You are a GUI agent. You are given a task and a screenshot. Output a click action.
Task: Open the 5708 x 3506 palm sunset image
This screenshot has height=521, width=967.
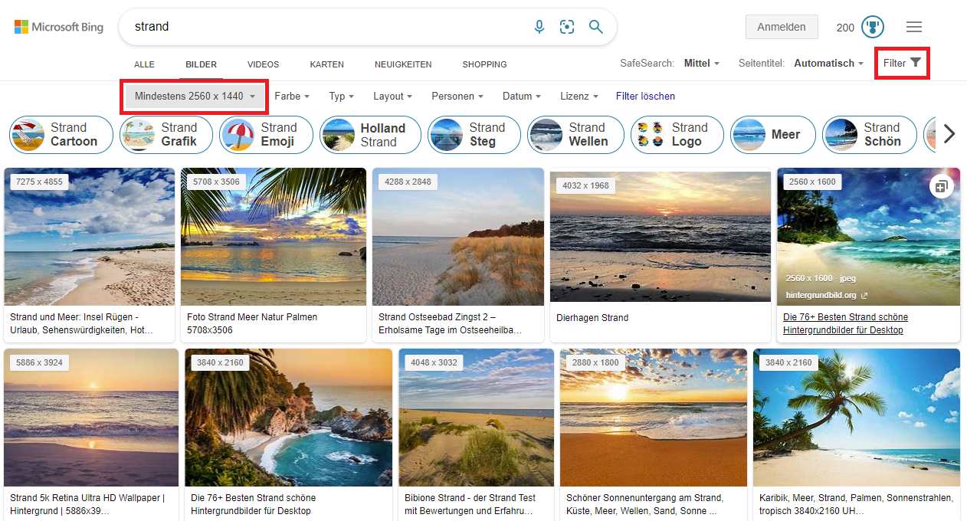pos(274,237)
